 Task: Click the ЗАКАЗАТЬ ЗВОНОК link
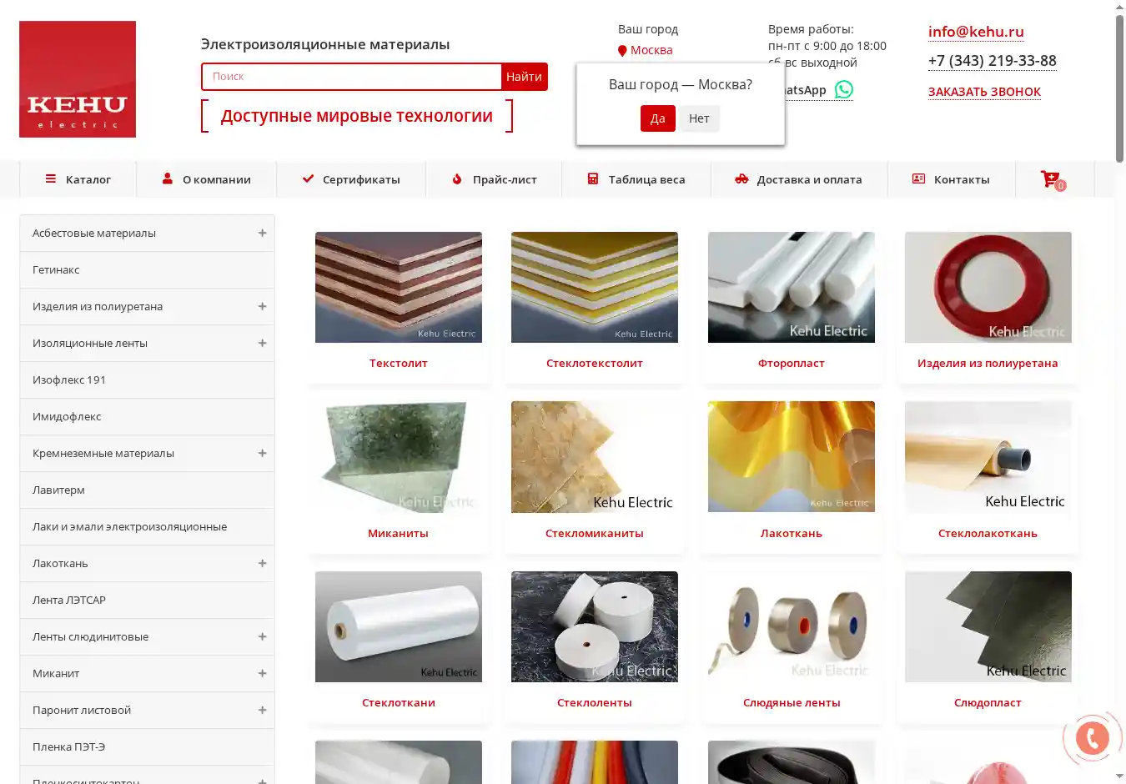point(984,92)
